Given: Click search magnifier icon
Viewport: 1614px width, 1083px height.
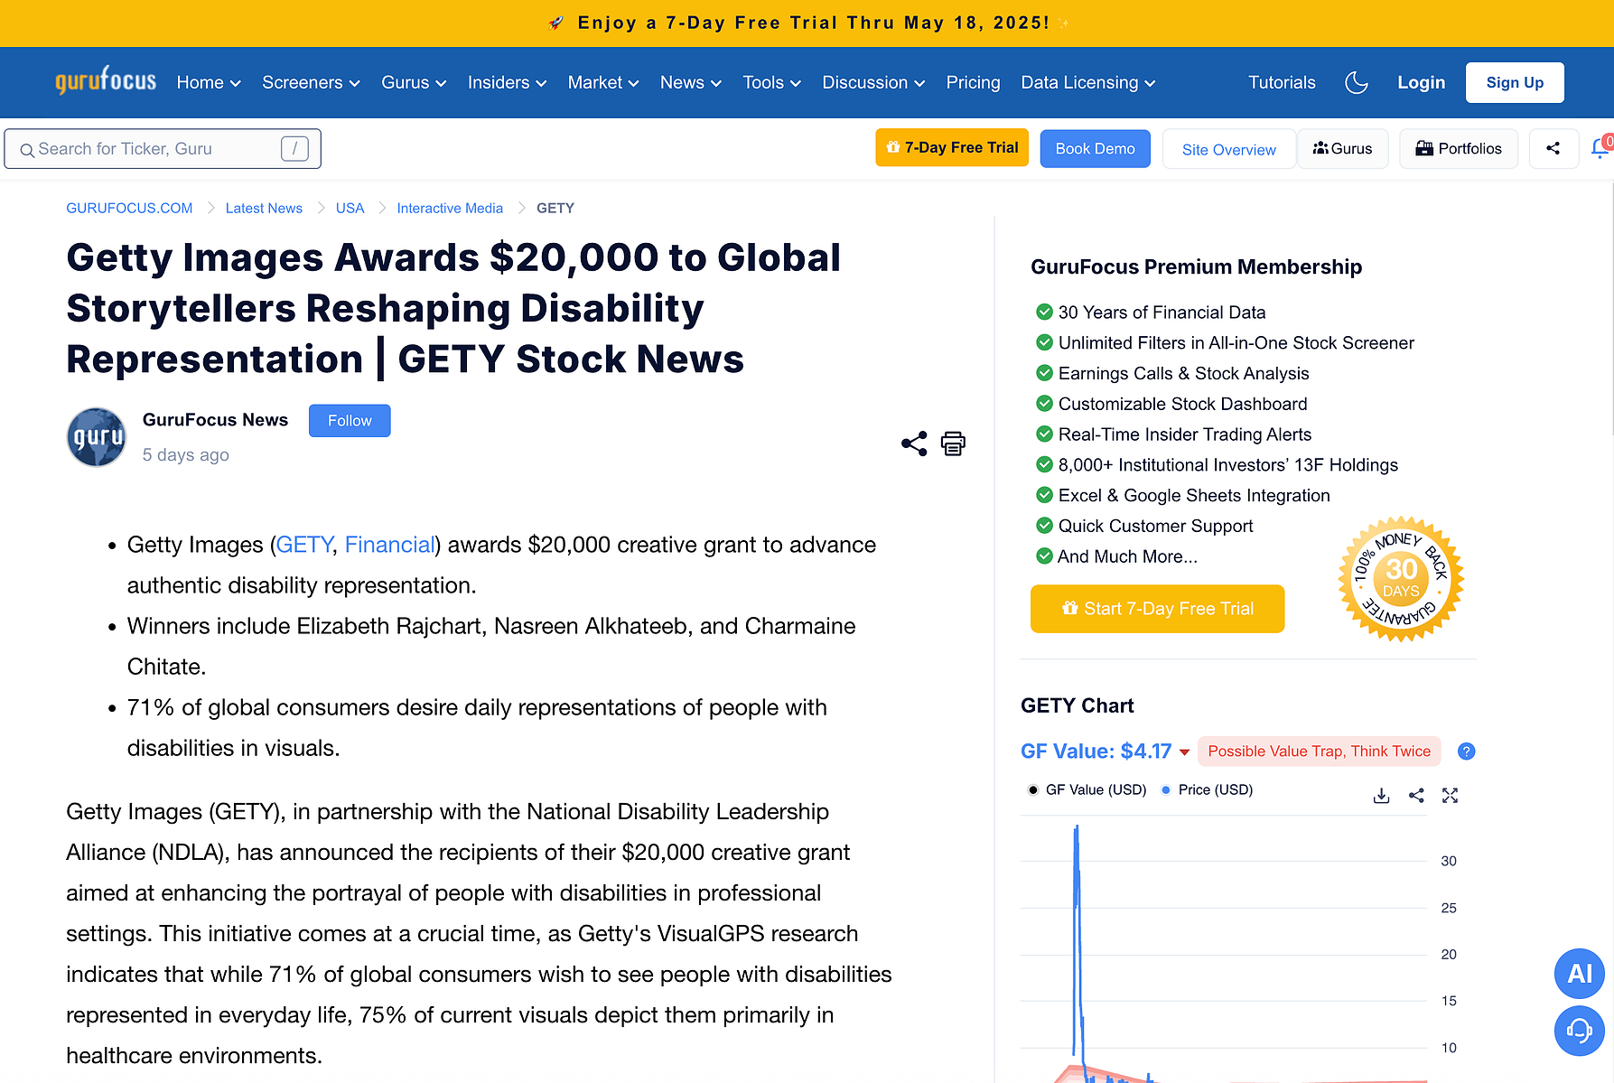Looking at the screenshot, I should (x=27, y=150).
